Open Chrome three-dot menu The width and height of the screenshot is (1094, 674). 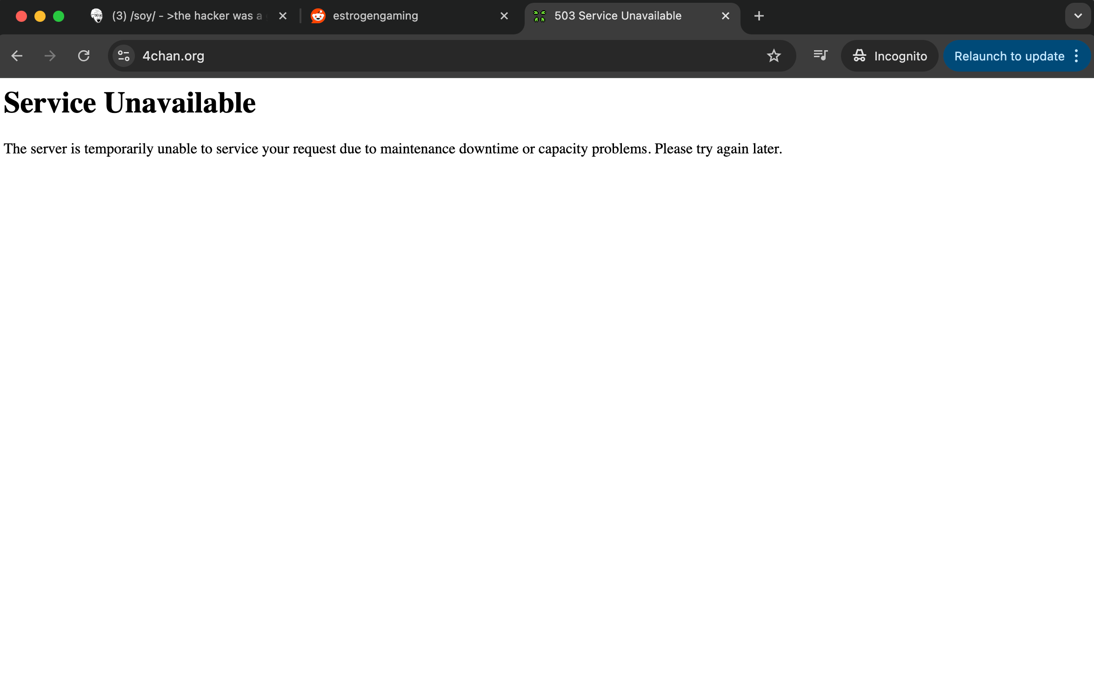(x=1077, y=56)
